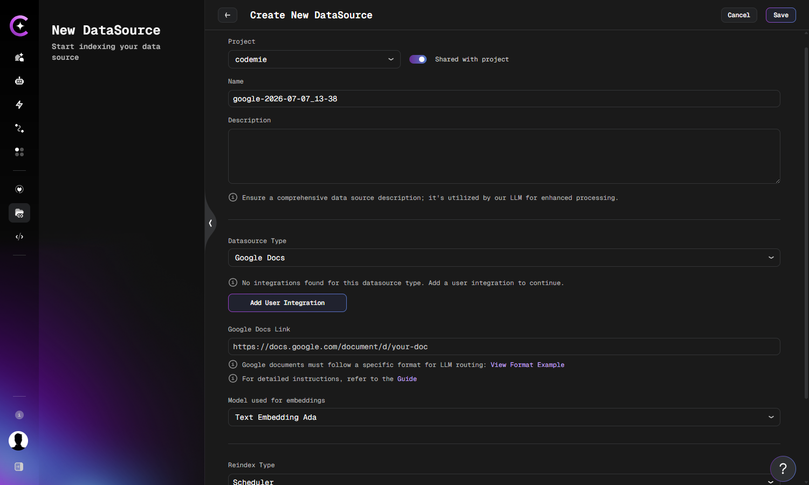Open the Project dropdown showing codemie
The height and width of the screenshot is (485, 809).
pyautogui.click(x=314, y=59)
